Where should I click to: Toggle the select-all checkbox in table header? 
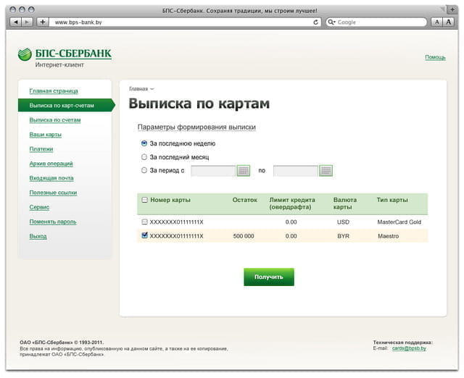(145, 200)
